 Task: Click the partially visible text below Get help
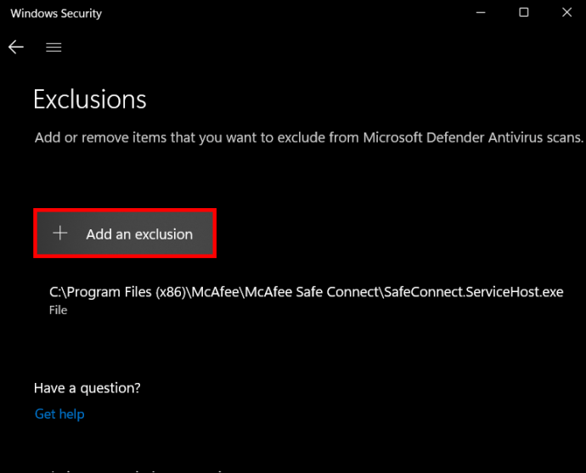click(129, 470)
